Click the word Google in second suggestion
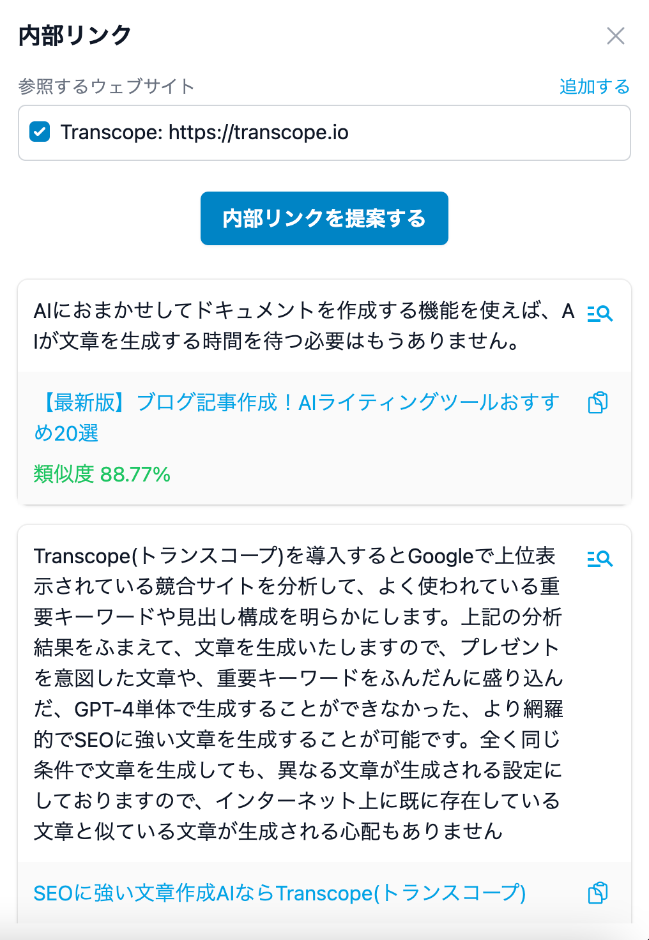 click(440, 556)
